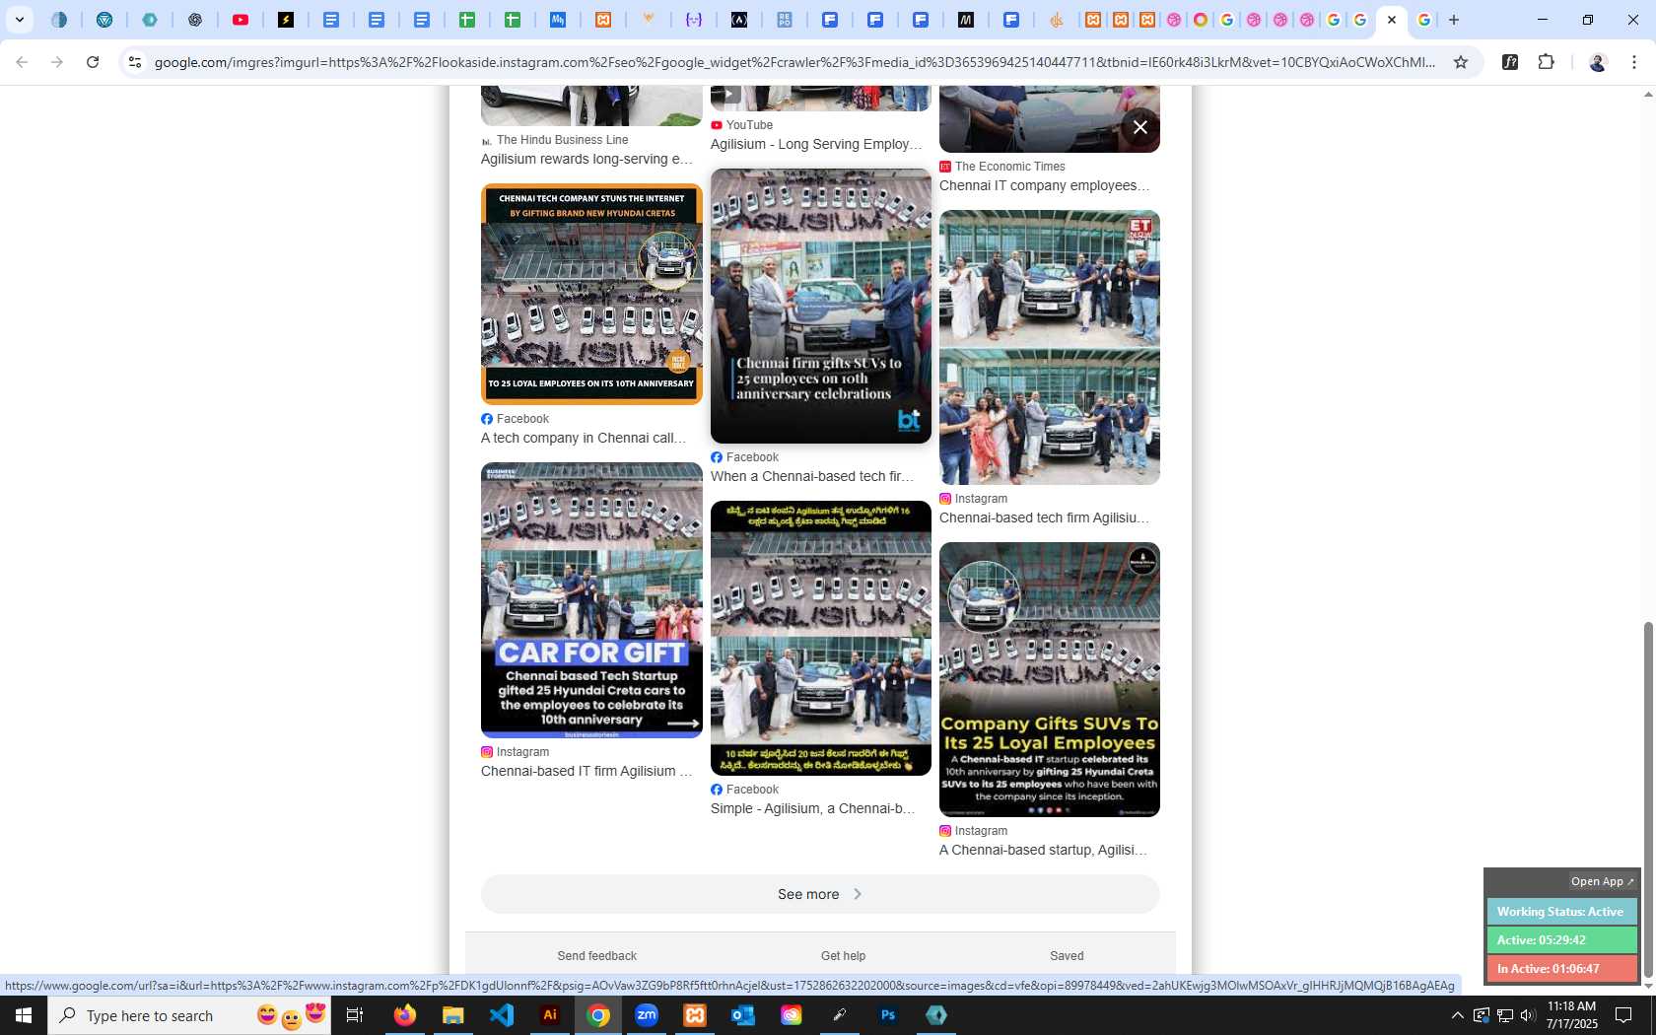Click the In Active 01:06:47 timer
Screen dimensions: 1656x1035
click(1561, 969)
